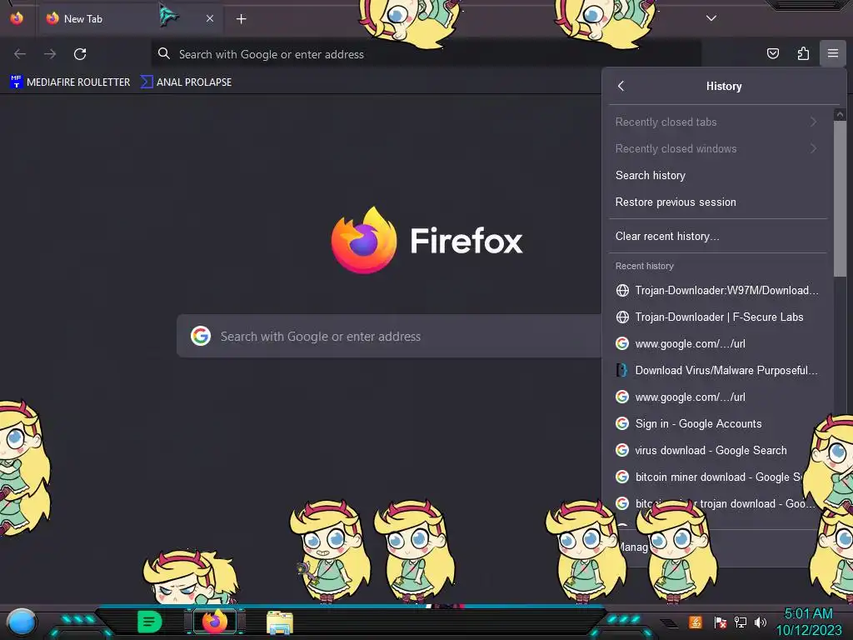Click the history panel scrollbar thumb
853x640 pixels.
[840, 198]
